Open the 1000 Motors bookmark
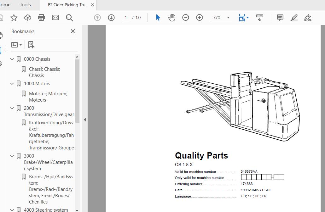 pyautogui.click(x=37, y=84)
